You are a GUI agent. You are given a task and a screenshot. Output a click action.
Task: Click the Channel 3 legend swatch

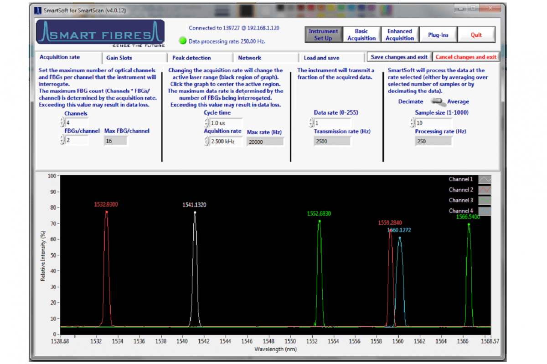pyautogui.click(x=484, y=201)
